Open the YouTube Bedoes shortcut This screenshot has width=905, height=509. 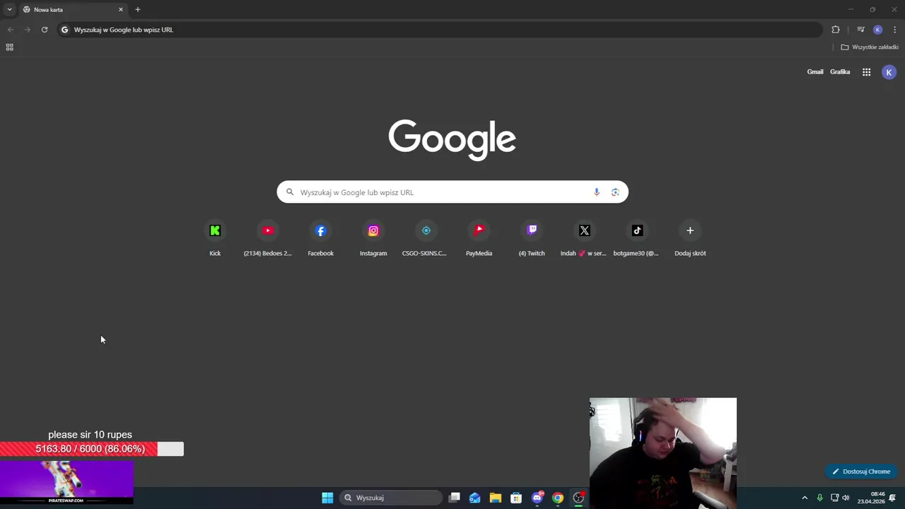pyautogui.click(x=268, y=238)
